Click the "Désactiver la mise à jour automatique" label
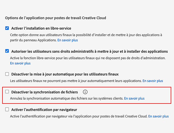 65,74
